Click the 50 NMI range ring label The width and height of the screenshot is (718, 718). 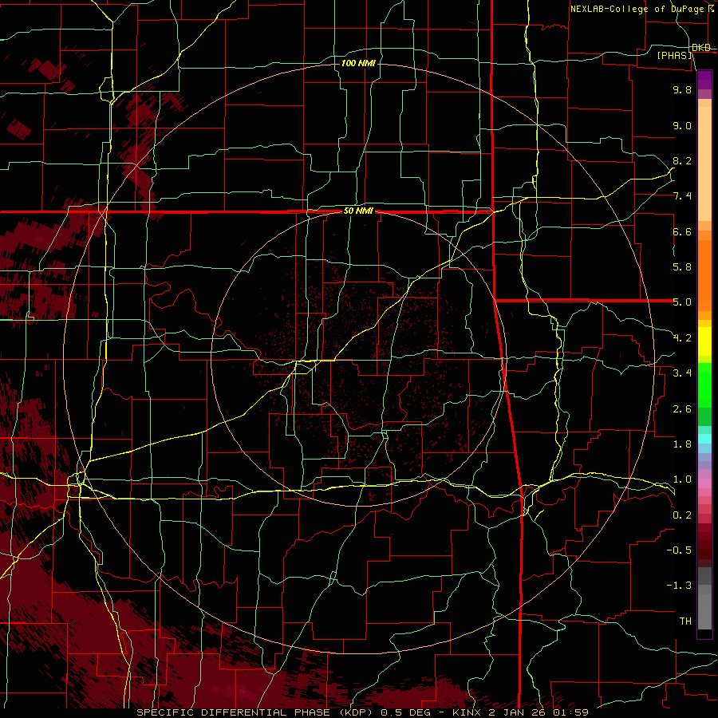pyautogui.click(x=358, y=211)
